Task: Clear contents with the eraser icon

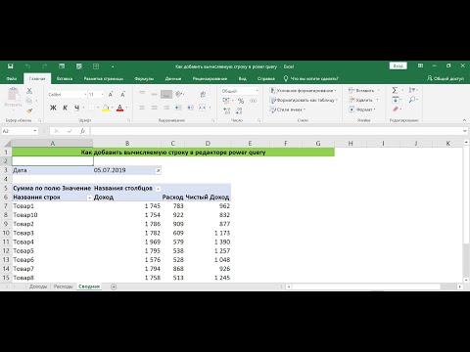Action: (x=396, y=109)
